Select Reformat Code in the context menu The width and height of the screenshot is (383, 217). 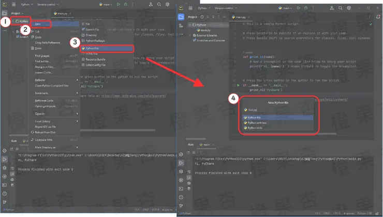pos(43,100)
